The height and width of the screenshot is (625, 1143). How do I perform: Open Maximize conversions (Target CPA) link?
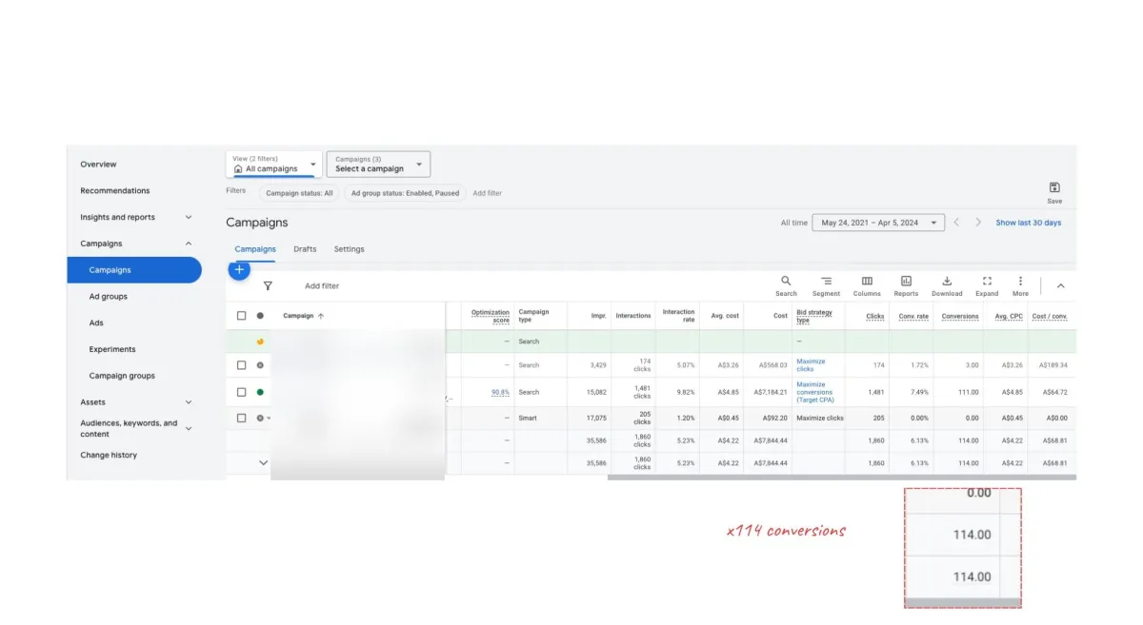(x=815, y=392)
